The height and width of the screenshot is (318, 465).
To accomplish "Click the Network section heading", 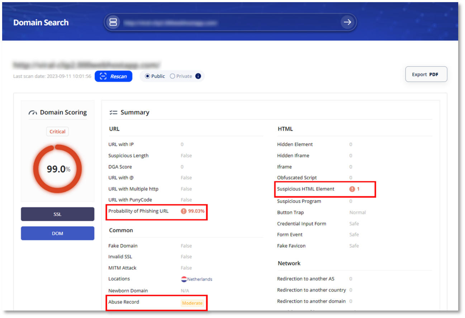I will pyautogui.click(x=289, y=264).
